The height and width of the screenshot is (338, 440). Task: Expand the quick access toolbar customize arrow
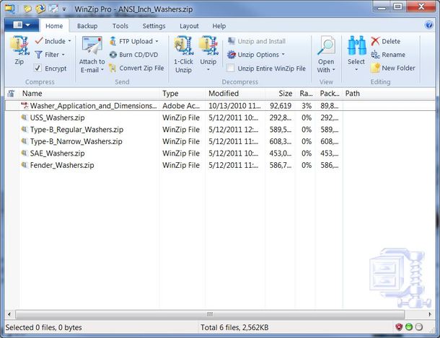pos(64,9)
